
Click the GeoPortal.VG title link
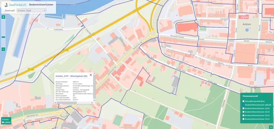coord(17,5)
